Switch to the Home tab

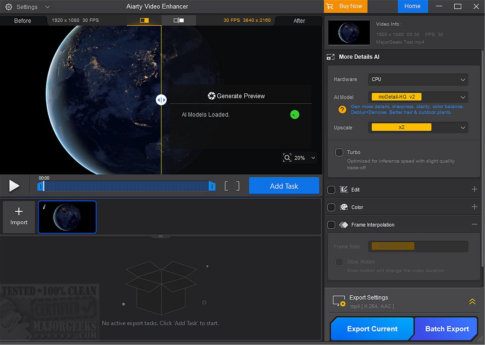(x=412, y=6)
